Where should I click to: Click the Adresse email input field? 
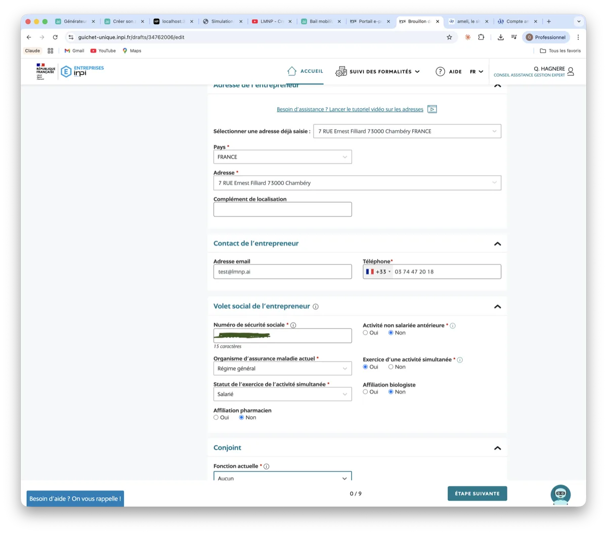pos(282,272)
